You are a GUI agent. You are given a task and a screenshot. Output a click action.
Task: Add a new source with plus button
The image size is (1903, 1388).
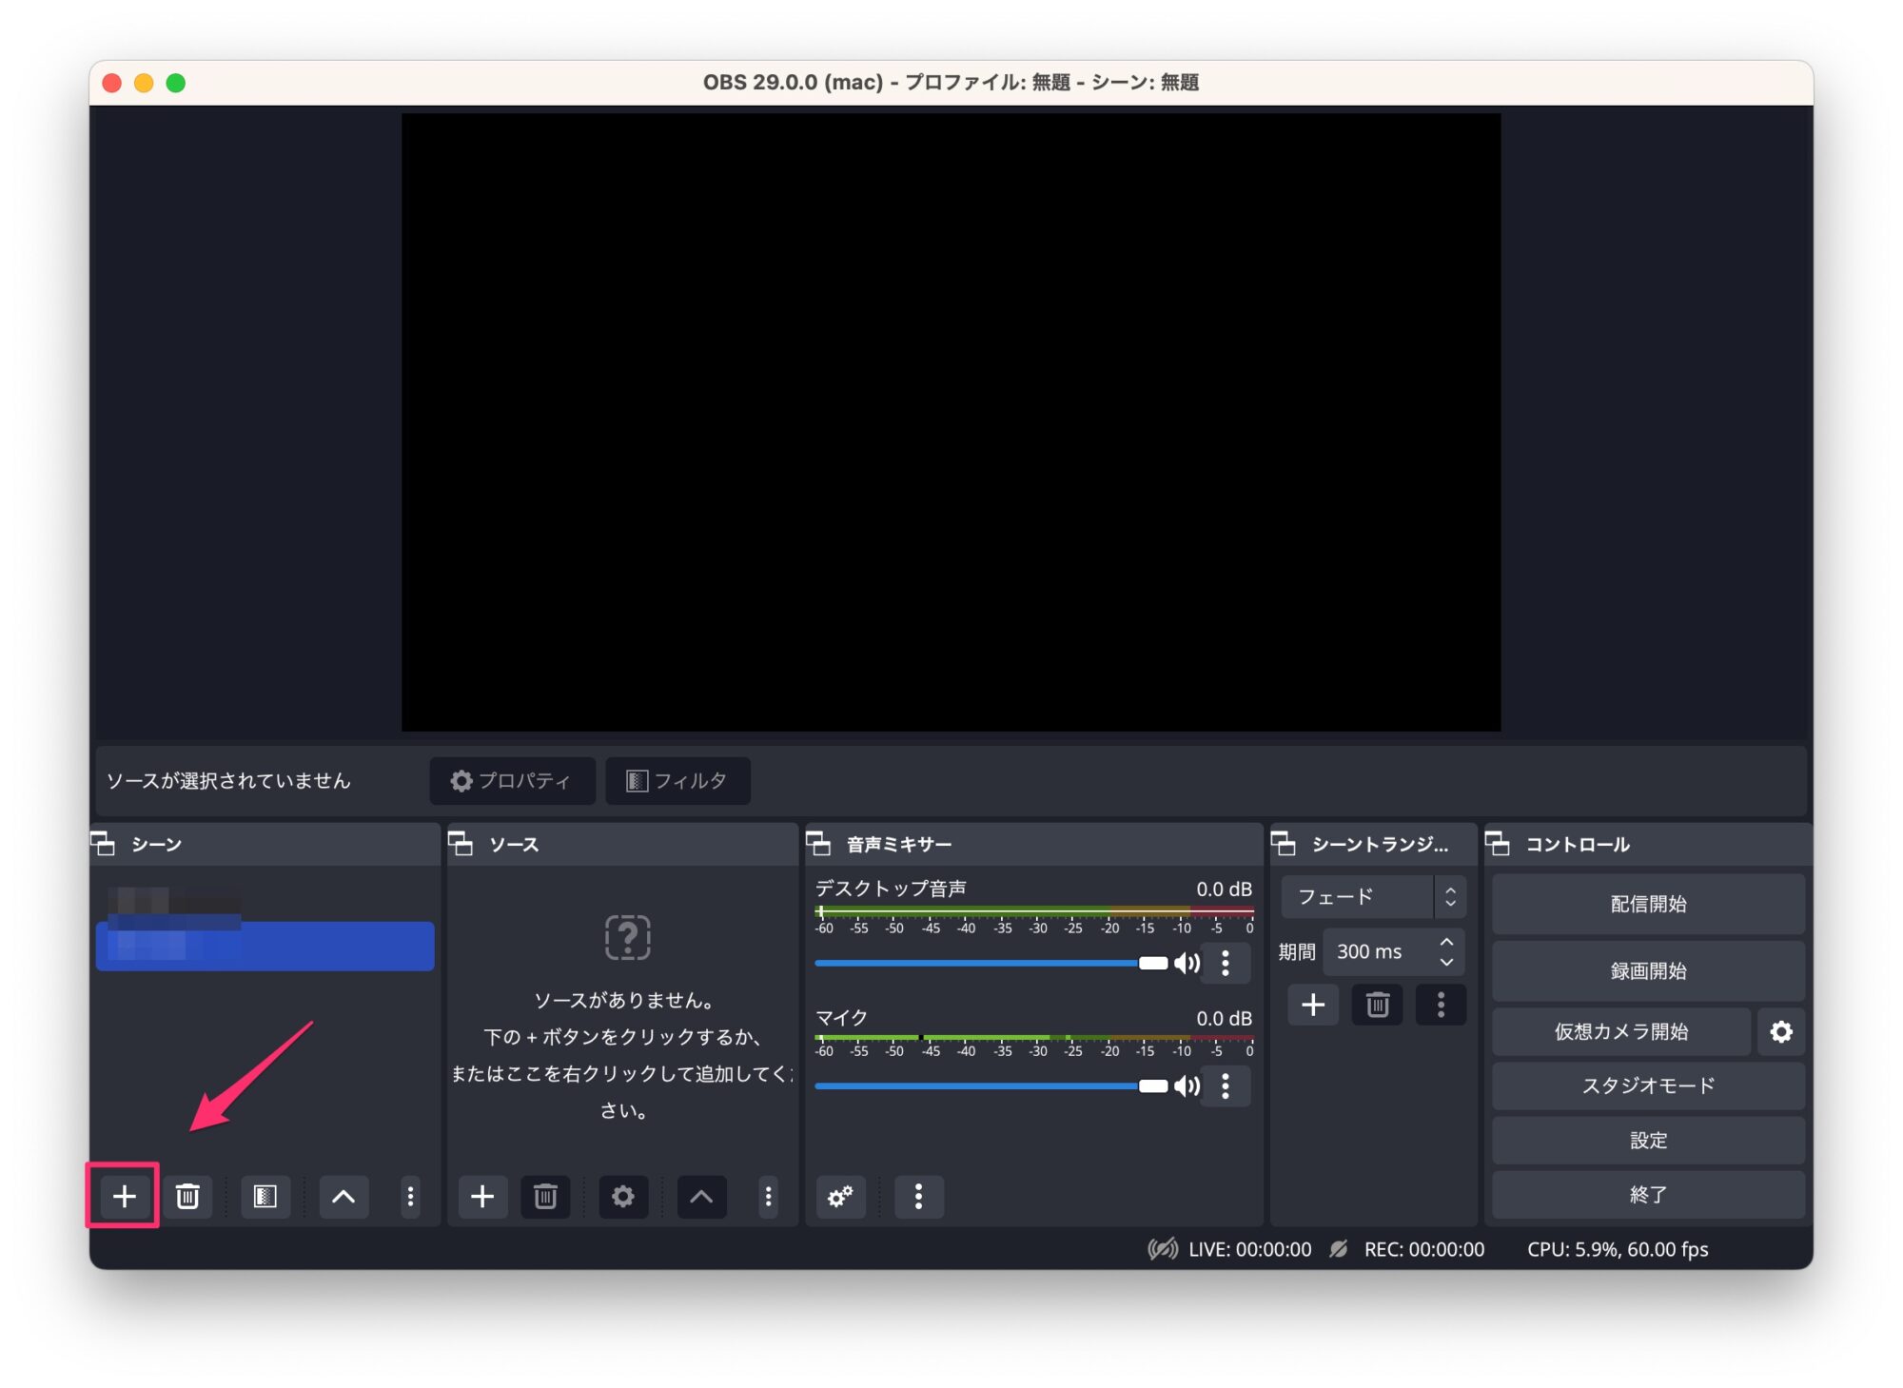coord(482,1196)
